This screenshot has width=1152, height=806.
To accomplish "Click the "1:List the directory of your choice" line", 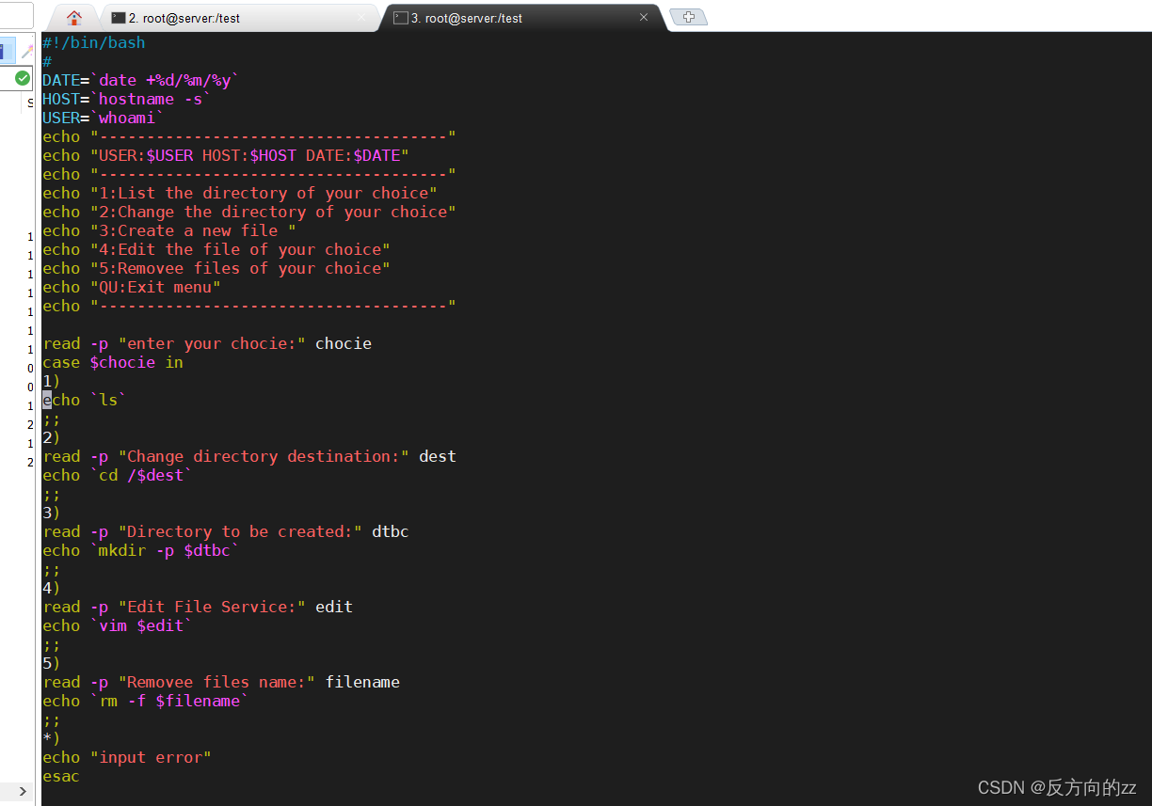I will pyautogui.click(x=240, y=193).
